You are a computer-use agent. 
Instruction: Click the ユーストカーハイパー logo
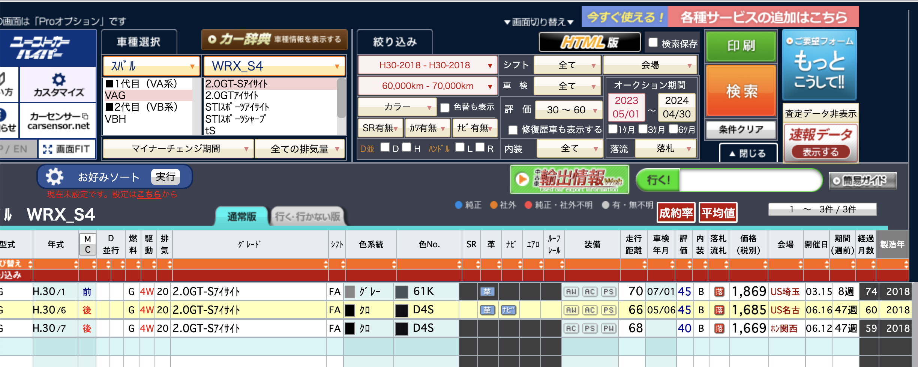[x=40, y=48]
